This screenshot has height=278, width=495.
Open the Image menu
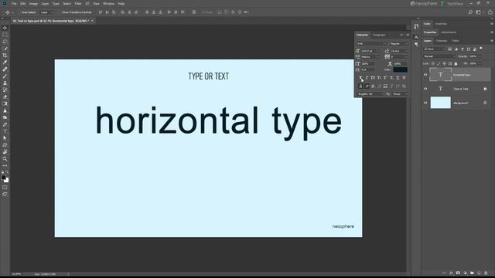tap(33, 4)
